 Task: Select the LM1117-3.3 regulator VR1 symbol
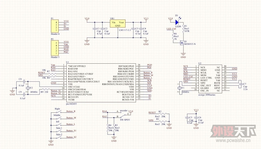pyautogui.click(x=118, y=24)
